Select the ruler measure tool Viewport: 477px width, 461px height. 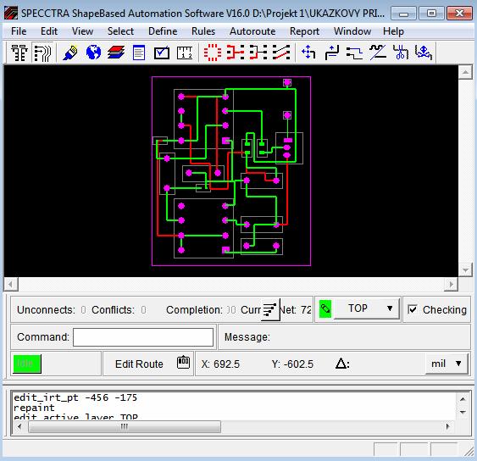point(185,53)
